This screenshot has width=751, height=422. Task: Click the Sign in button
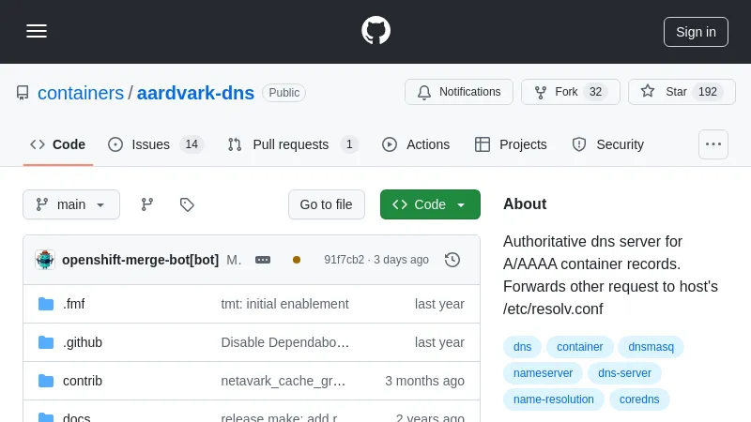point(696,31)
